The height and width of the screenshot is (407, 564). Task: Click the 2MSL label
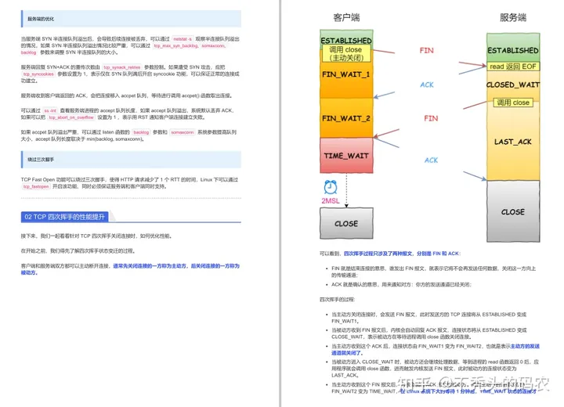331,200
